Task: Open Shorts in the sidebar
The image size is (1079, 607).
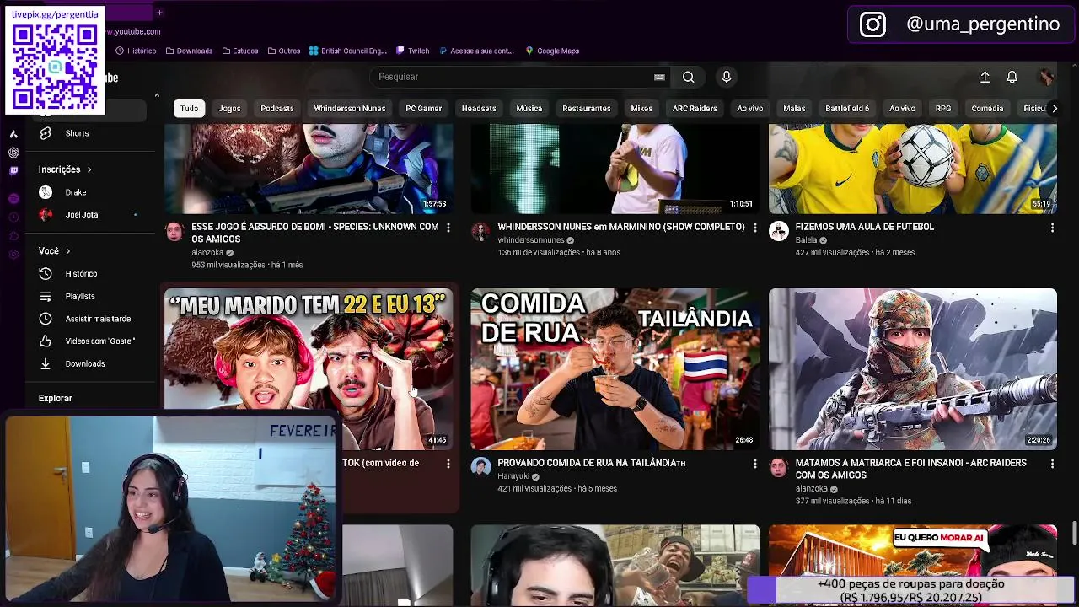Action: click(x=76, y=133)
